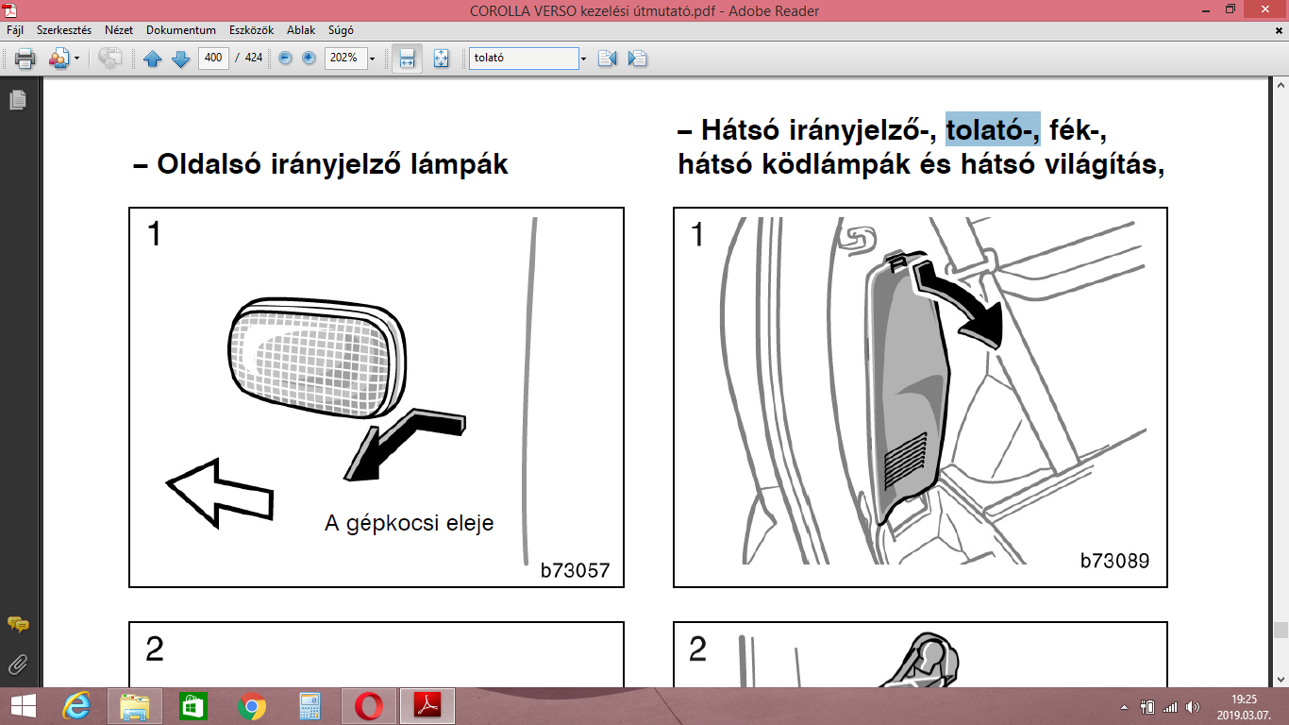Open the Fájl menu
Viewport: 1289px width, 725px height.
tap(16, 30)
